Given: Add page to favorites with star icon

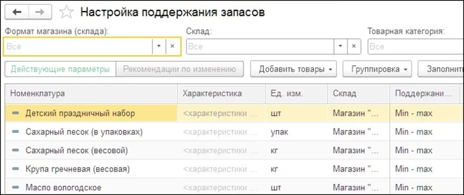Looking at the screenshot, I should pos(67,12).
